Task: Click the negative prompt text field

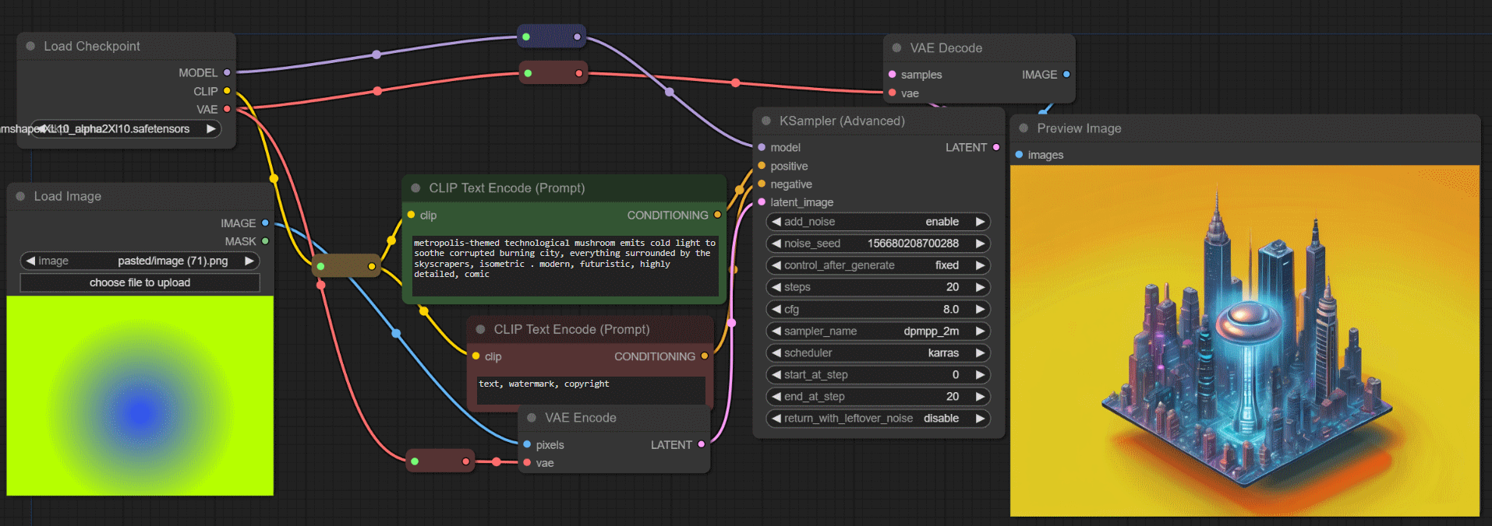Action: [590, 389]
